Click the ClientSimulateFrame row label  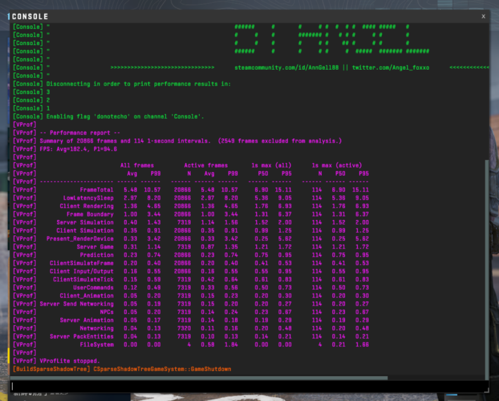click(x=82, y=263)
